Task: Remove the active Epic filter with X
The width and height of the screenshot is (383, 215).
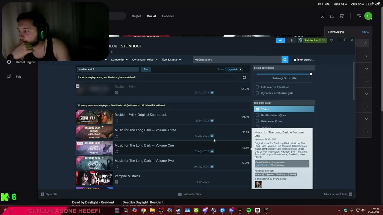Action: point(365,43)
